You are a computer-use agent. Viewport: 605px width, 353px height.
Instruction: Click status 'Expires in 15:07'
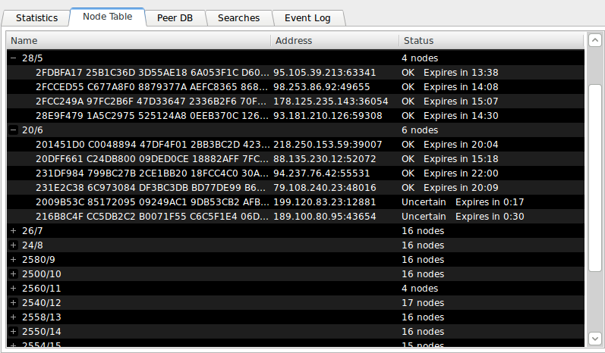(461, 102)
